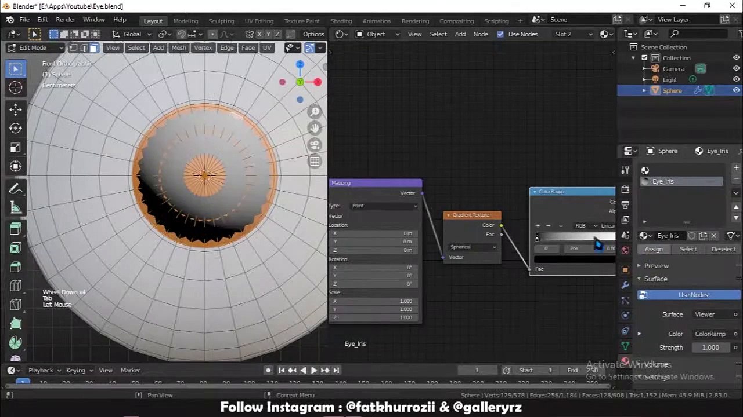This screenshot has height=417, width=743.
Task: Open the Object shader type dropdown
Action: tap(377, 34)
